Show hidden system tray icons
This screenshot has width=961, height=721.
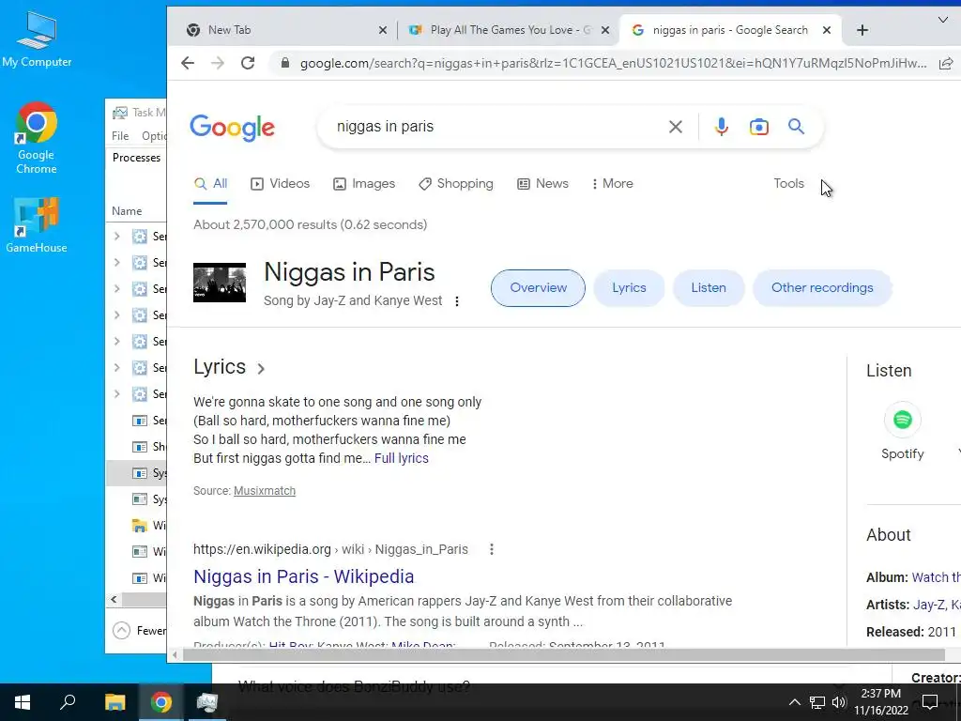point(794,702)
